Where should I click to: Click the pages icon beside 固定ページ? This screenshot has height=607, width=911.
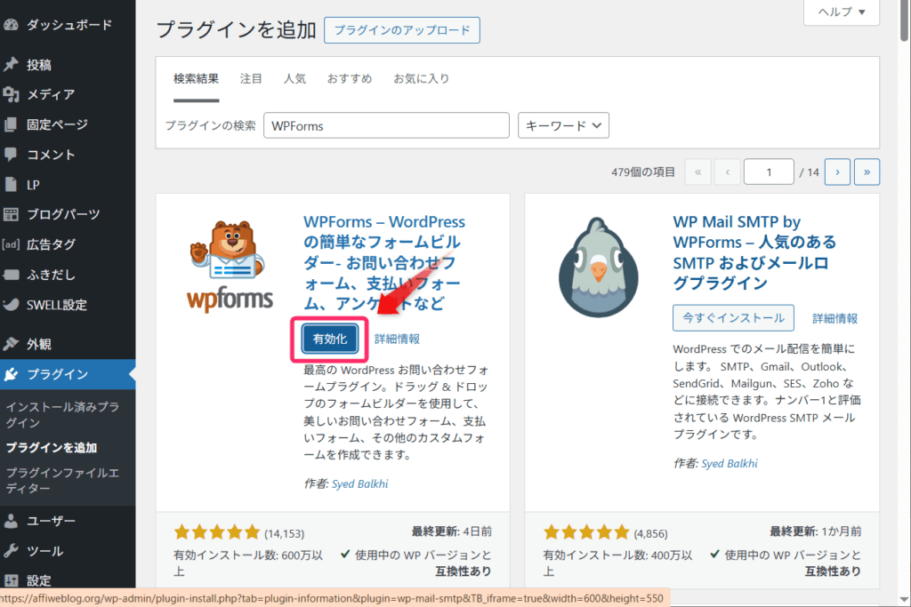11,124
